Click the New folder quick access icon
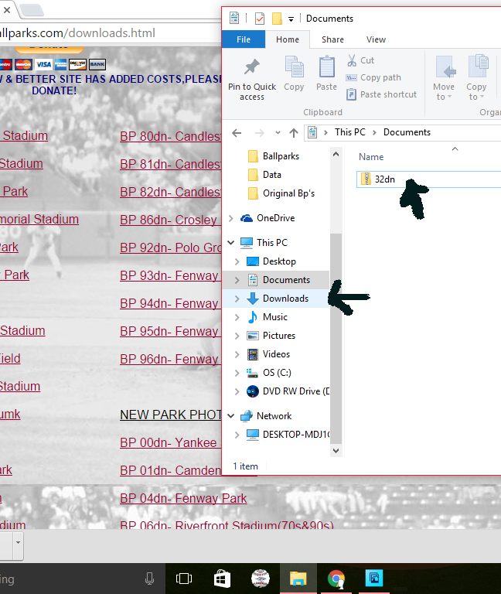 pos(277,19)
